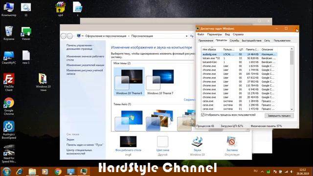Open Панель управления домашняя страница link

80,47
